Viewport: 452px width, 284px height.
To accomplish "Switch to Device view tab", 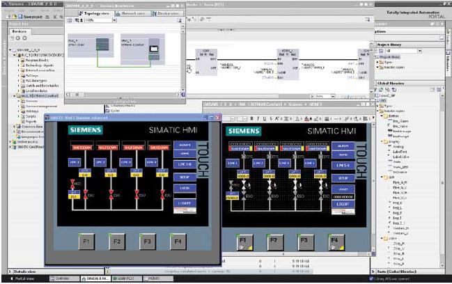I will [166, 13].
